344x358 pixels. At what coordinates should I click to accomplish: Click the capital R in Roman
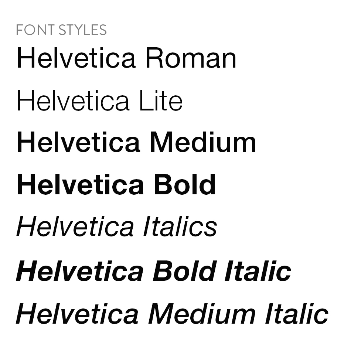pos(153,58)
